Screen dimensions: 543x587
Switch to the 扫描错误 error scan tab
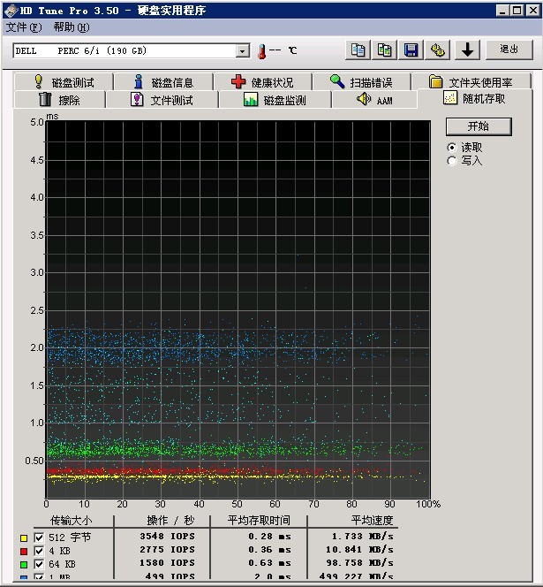pyautogui.click(x=362, y=81)
